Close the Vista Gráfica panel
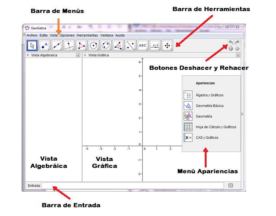The width and height of the screenshot is (276, 216). 238,55
